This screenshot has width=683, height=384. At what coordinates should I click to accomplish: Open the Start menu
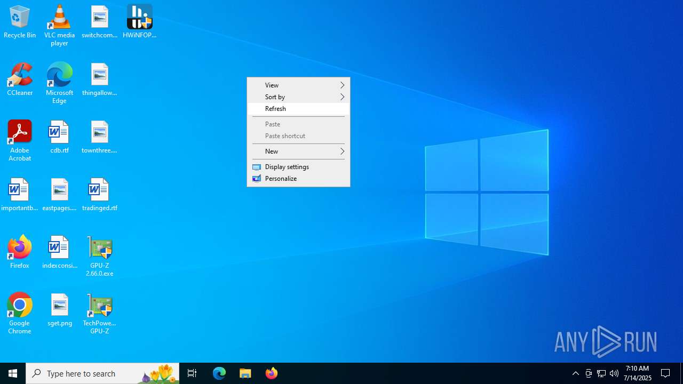pyautogui.click(x=13, y=373)
